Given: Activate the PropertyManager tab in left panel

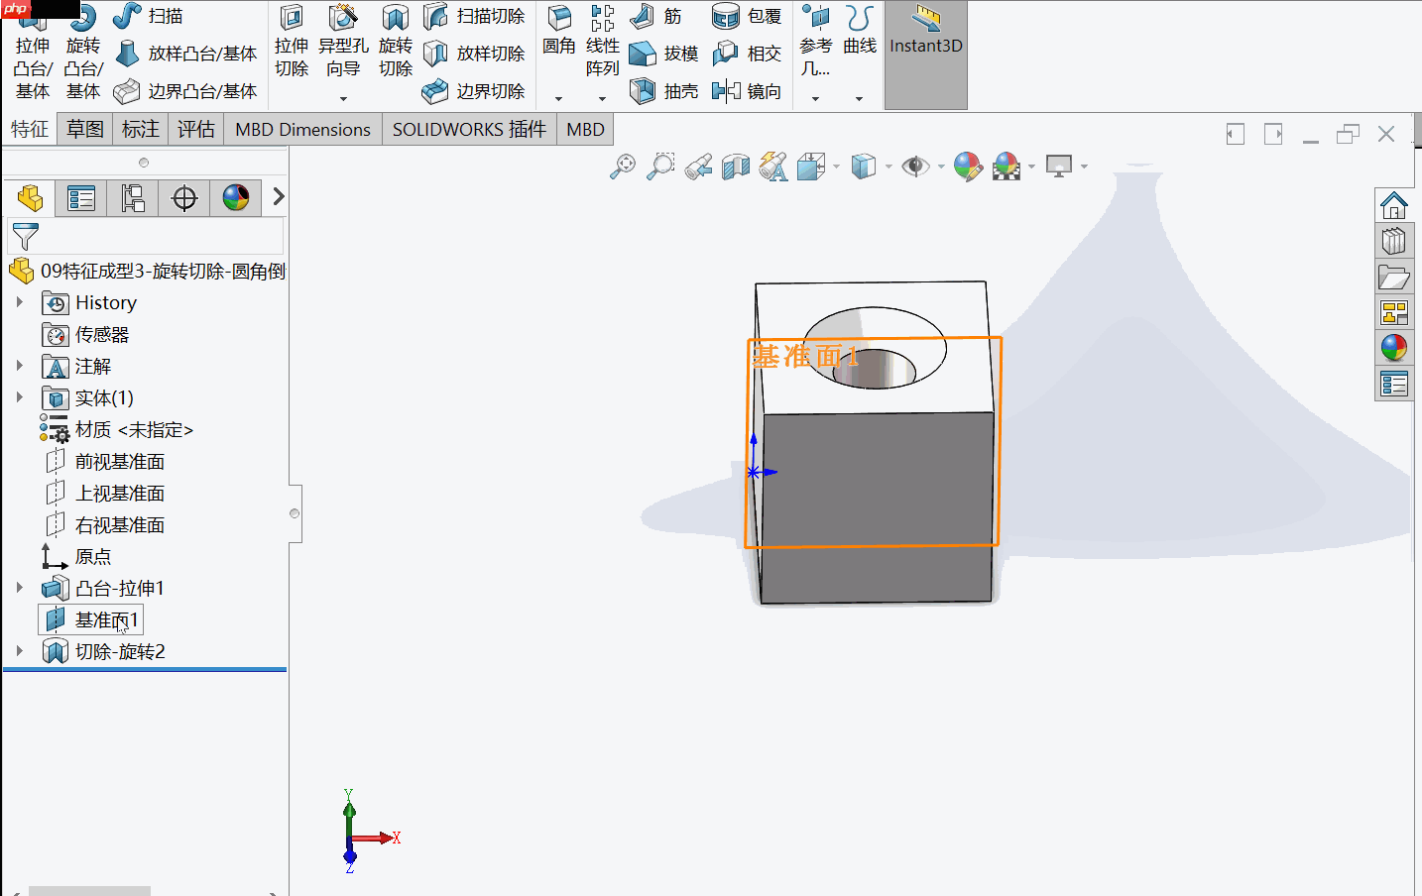Looking at the screenshot, I should (x=79, y=197).
